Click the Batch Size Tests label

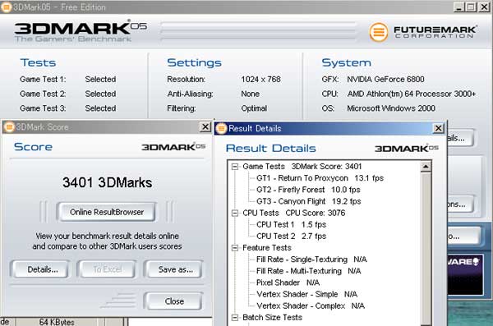click(272, 318)
